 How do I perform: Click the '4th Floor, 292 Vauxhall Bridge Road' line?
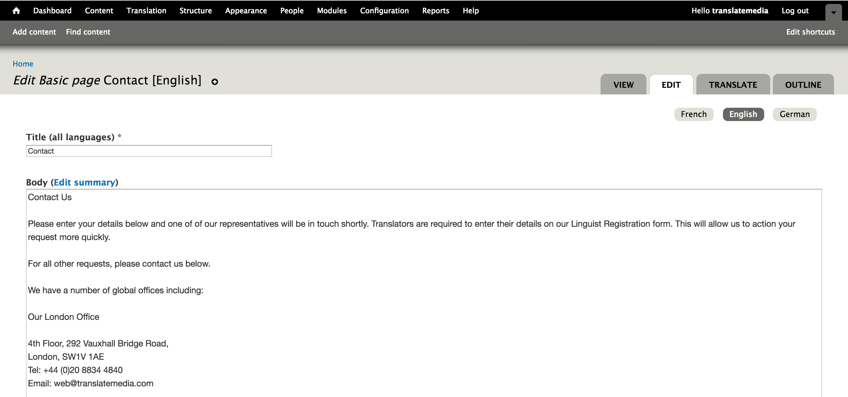click(98, 343)
